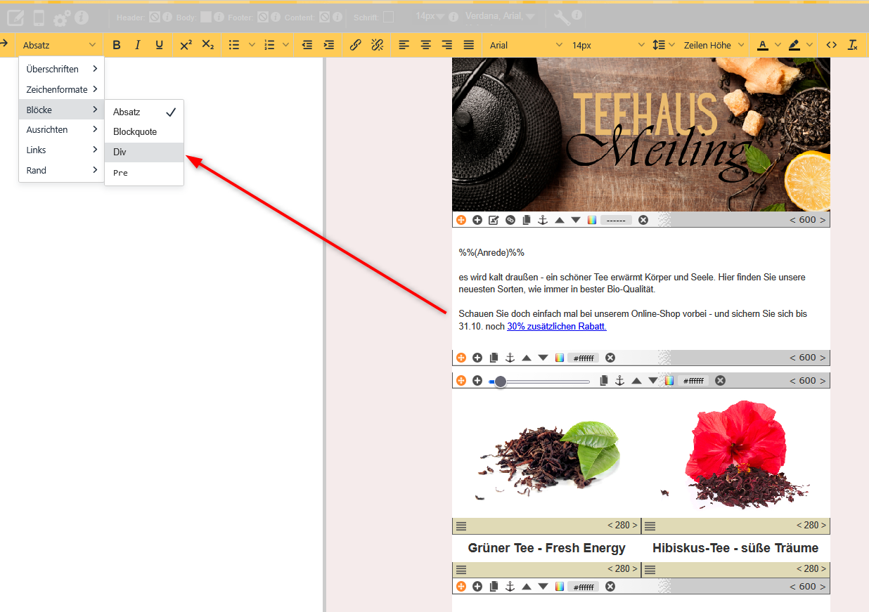869x612 pixels.
Task: Toggle underline formatting
Action: tap(160, 45)
